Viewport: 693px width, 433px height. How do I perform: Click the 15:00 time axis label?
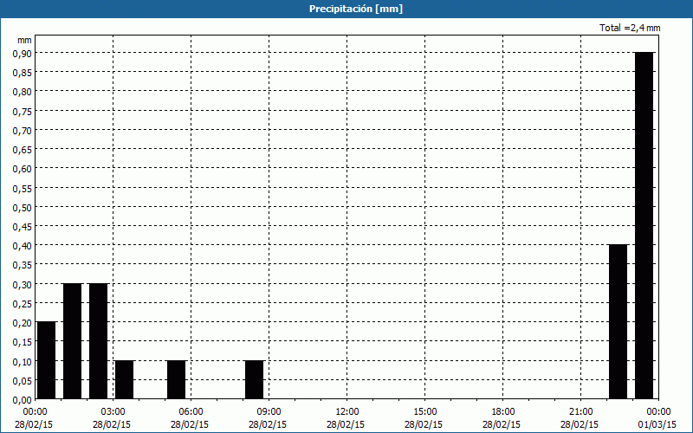424,412
